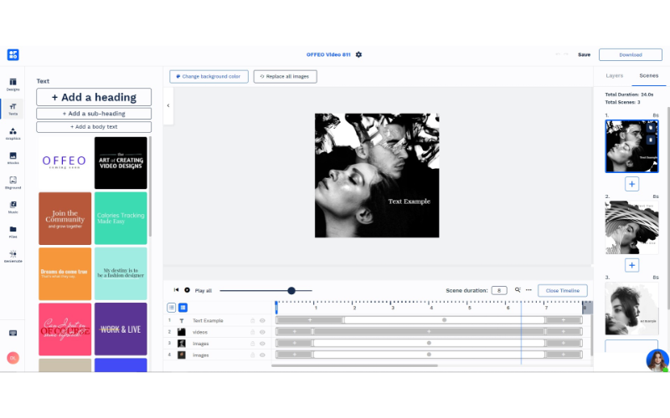Open the Background panel in sidebar

coord(13,182)
